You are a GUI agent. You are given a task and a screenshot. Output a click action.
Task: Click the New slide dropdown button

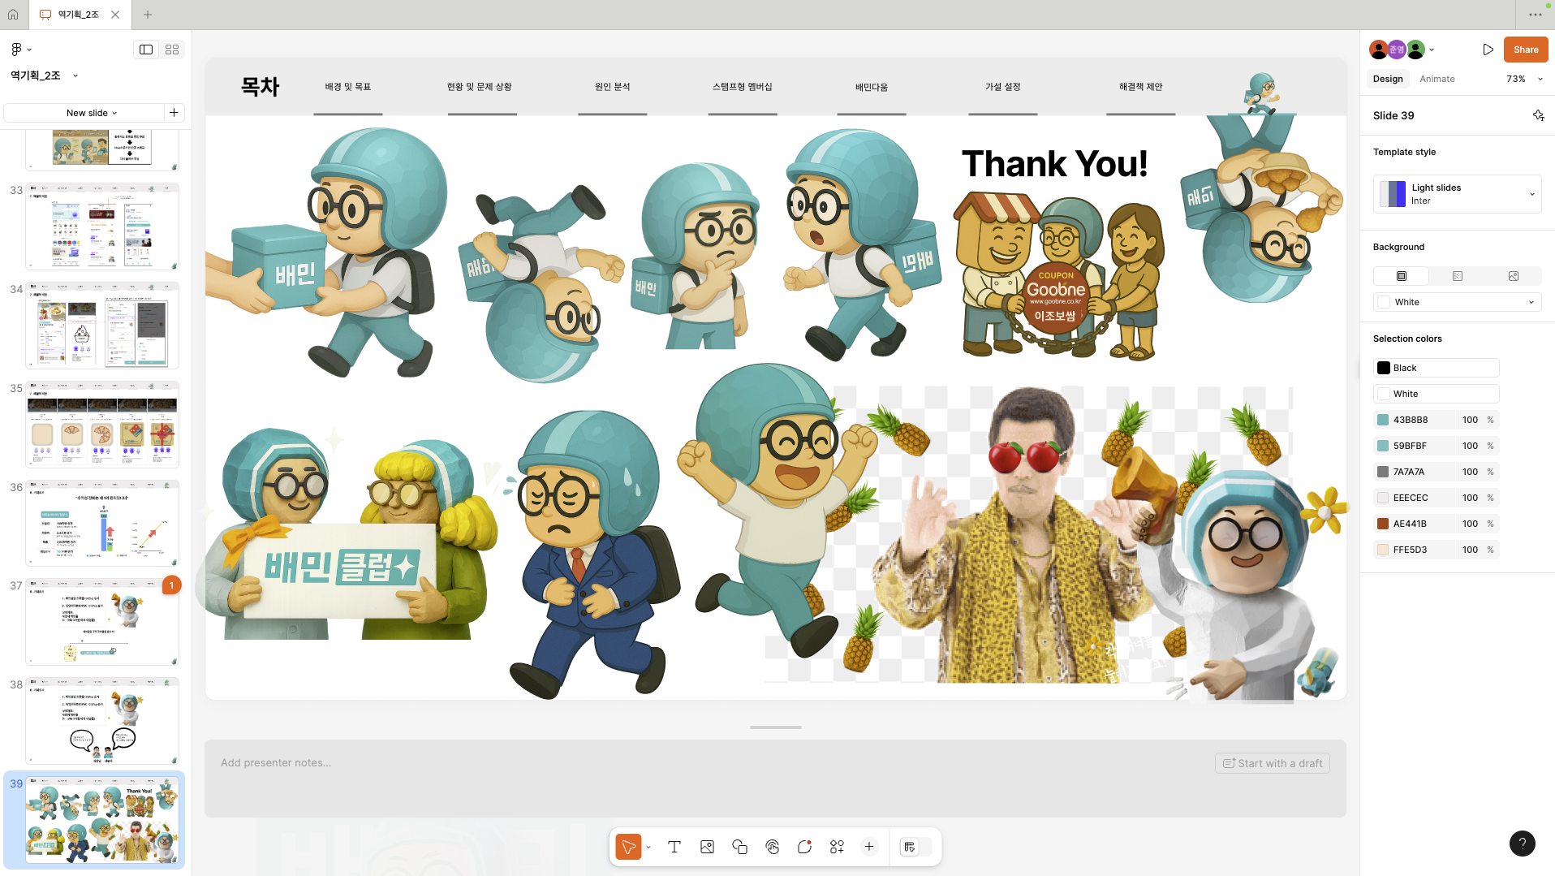pyautogui.click(x=84, y=113)
